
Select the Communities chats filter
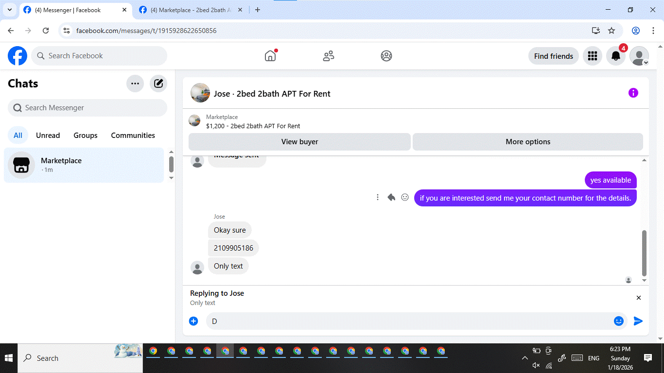coord(133,135)
